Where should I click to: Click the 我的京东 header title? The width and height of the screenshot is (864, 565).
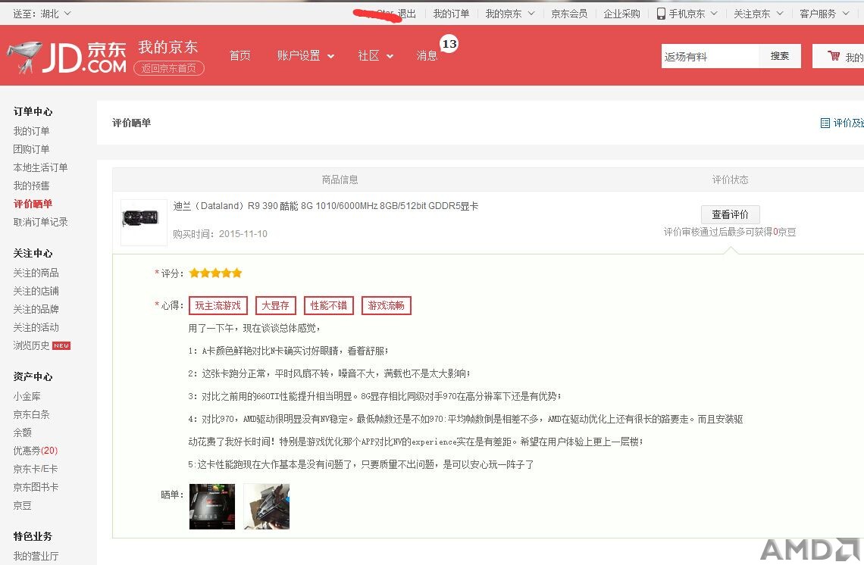(168, 48)
